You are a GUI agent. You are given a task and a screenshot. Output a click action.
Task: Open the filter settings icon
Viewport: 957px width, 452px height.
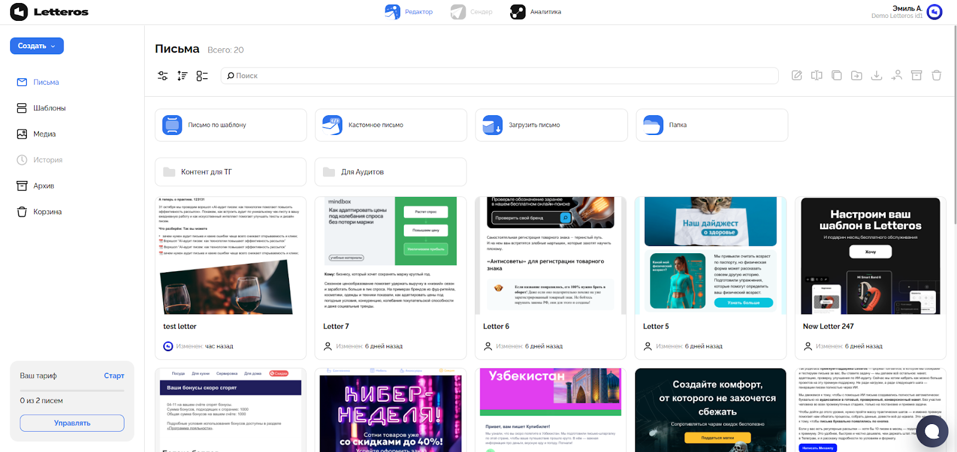[x=163, y=76]
